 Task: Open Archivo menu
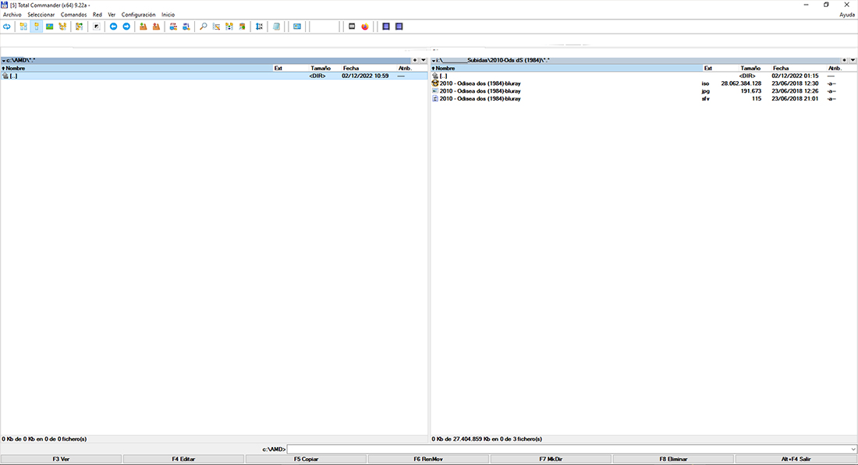(x=12, y=15)
